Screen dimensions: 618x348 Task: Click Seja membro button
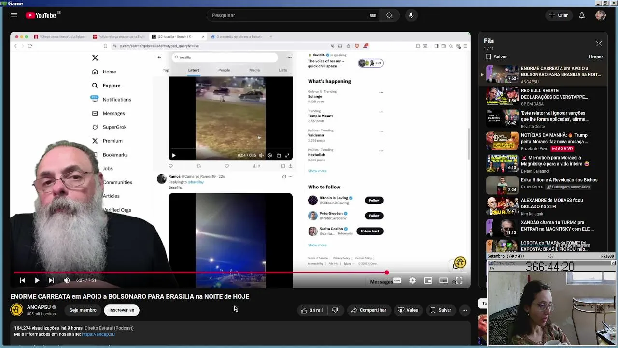coord(83,310)
